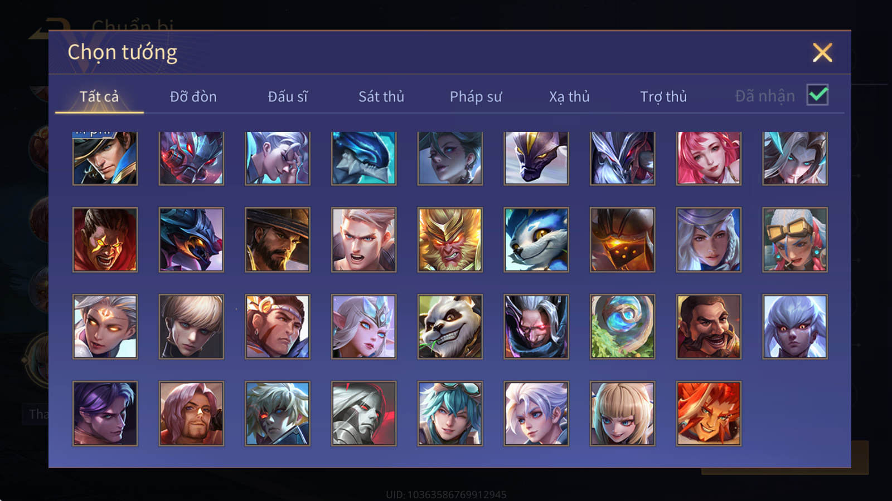This screenshot has height=501, width=892.
Task: Switch to the Trợ thủ tab
Action: click(x=663, y=97)
